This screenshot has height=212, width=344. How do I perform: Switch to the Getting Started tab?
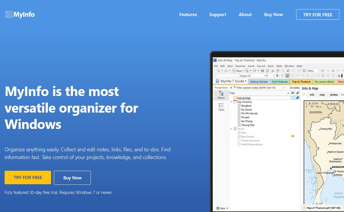click(259, 82)
